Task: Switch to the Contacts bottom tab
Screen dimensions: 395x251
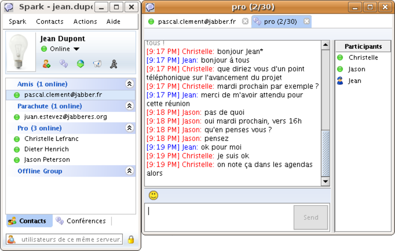Action: pyautogui.click(x=29, y=221)
